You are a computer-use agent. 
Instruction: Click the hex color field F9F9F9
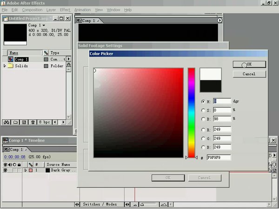pos(219,157)
